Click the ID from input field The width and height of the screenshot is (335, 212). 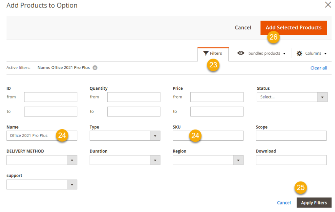pos(50,97)
